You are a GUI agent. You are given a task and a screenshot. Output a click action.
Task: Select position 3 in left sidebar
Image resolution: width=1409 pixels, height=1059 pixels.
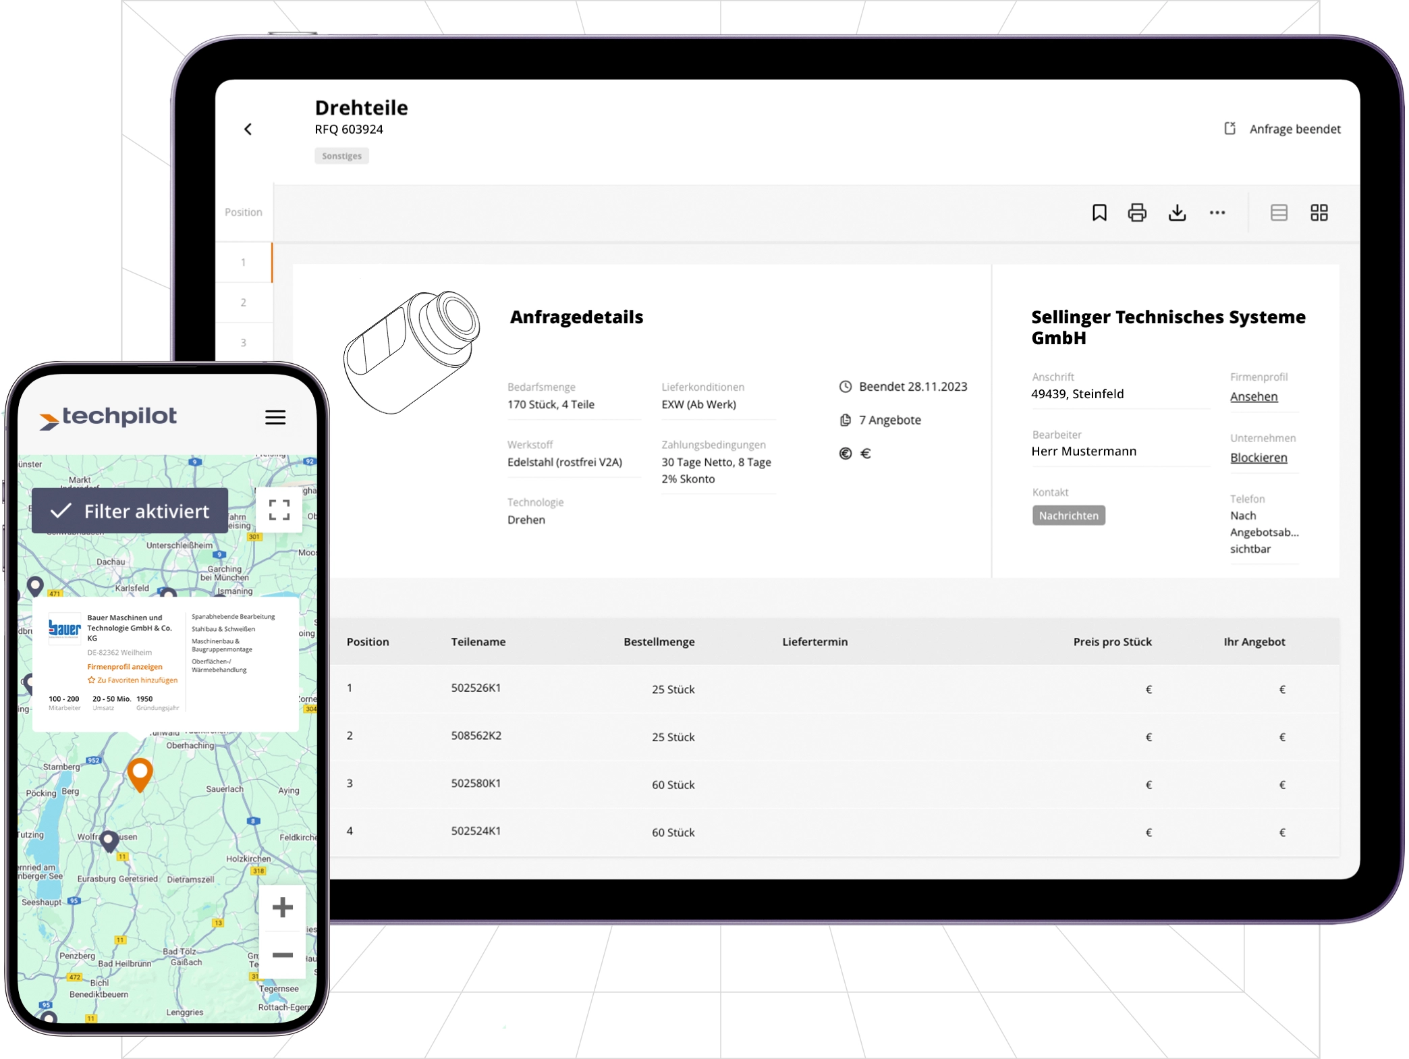pyautogui.click(x=244, y=343)
